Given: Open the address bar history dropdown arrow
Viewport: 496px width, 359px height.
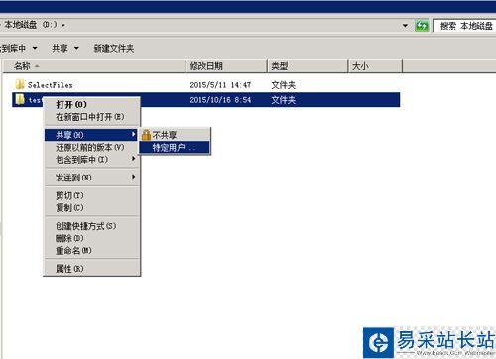Looking at the screenshot, I should click(405, 26).
